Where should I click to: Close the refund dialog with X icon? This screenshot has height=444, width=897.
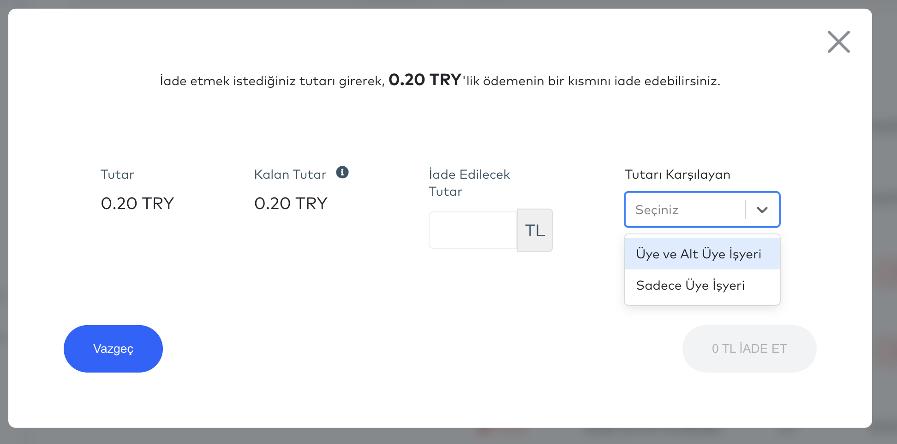pyautogui.click(x=838, y=42)
